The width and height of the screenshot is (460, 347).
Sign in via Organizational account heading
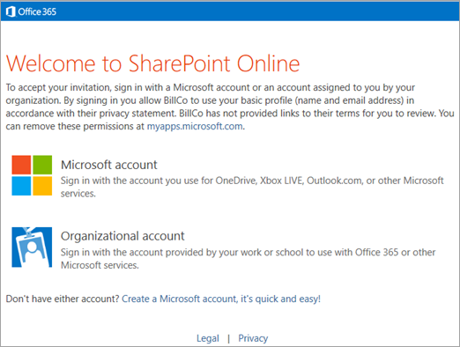pyautogui.click(x=122, y=236)
